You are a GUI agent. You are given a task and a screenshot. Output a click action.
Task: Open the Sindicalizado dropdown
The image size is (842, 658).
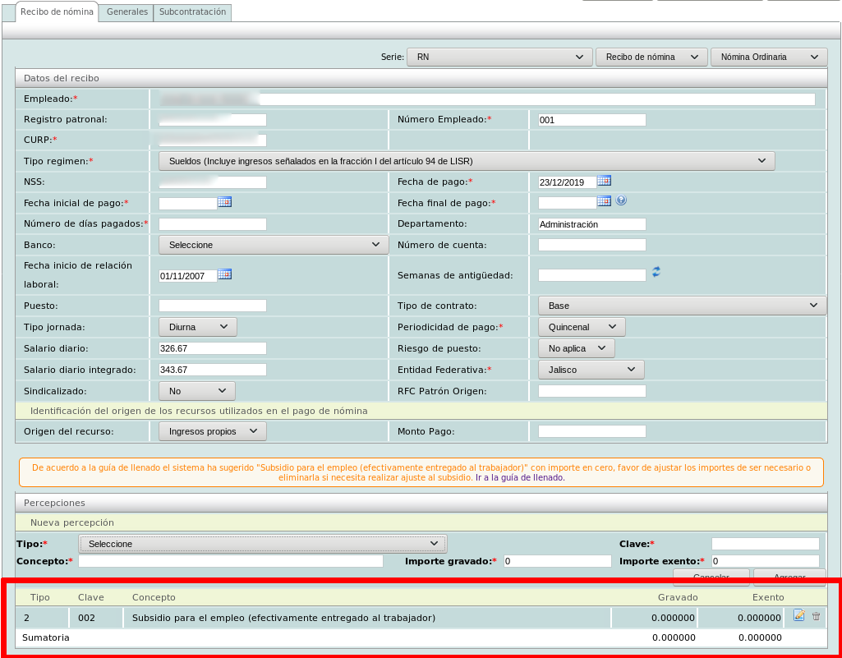click(197, 392)
